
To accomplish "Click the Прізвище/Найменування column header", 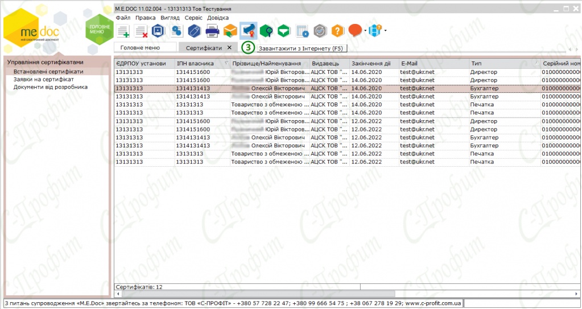I will tap(270, 64).
